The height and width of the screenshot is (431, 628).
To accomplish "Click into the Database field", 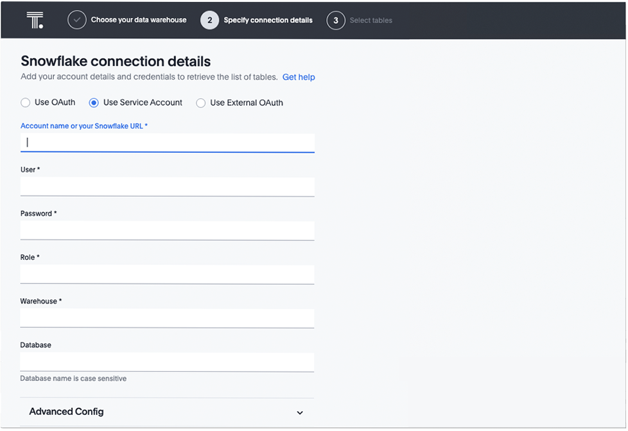I will tap(167, 362).
